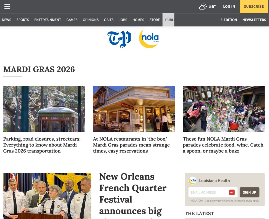The image size is (269, 219).
Task: Open the Entertainment section
Action: coord(48,20)
